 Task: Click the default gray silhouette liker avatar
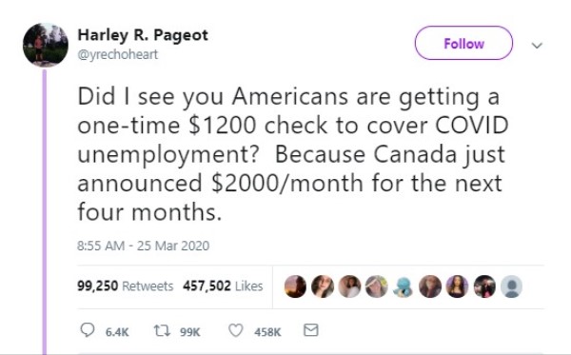(511, 286)
